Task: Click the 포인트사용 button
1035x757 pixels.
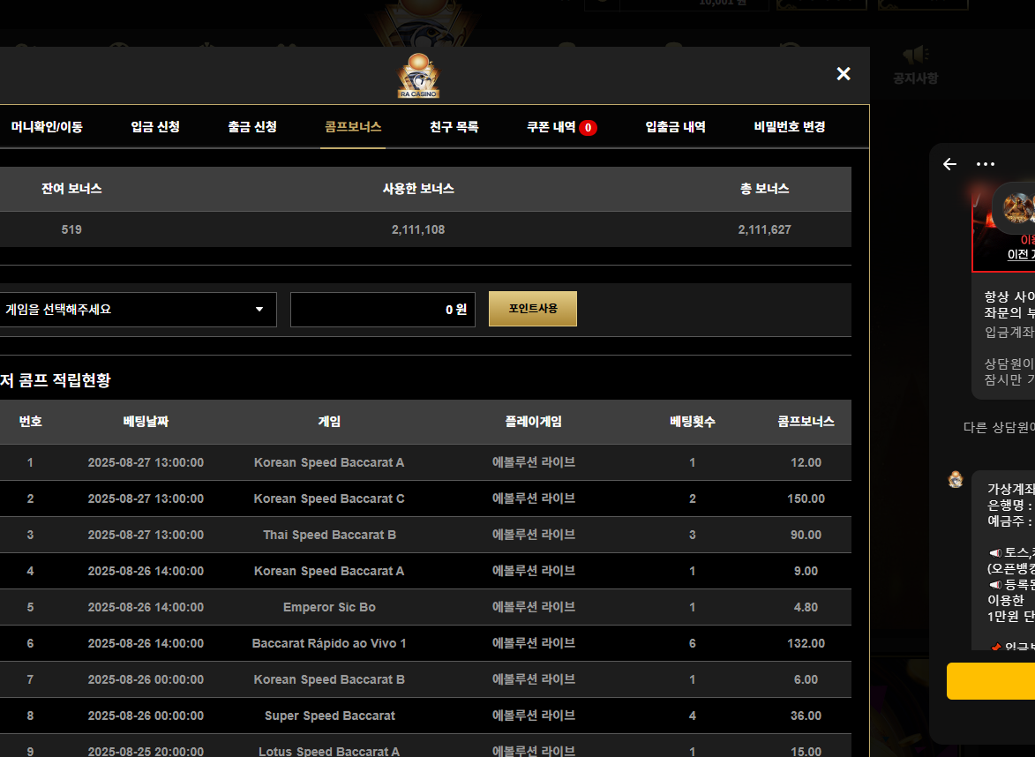Action: click(x=533, y=309)
